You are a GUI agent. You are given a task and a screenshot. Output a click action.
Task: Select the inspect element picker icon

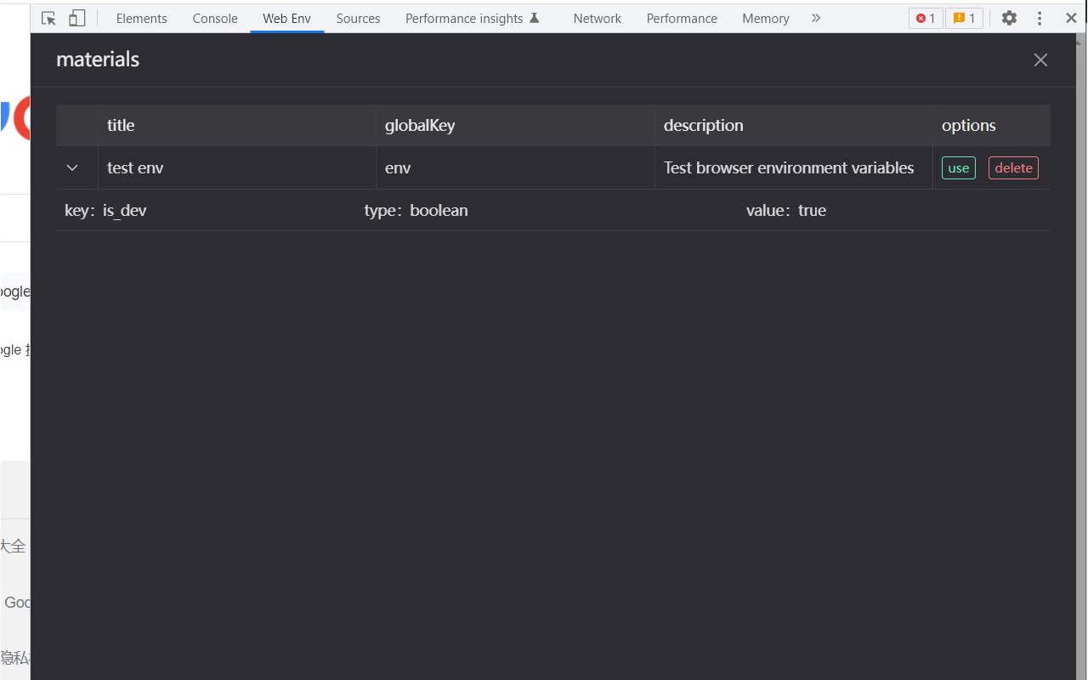click(x=48, y=18)
